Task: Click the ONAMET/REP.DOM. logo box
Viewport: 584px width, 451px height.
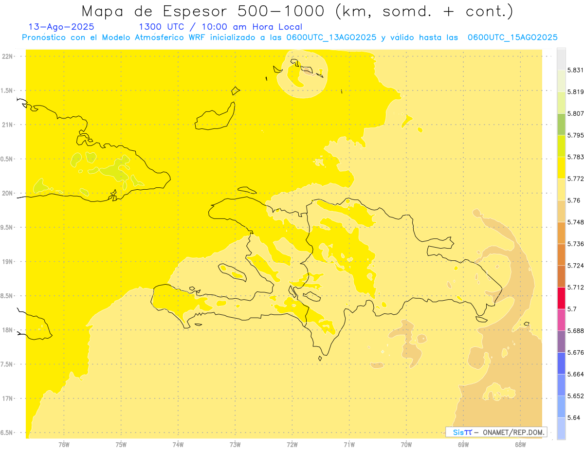Action: tap(496, 432)
